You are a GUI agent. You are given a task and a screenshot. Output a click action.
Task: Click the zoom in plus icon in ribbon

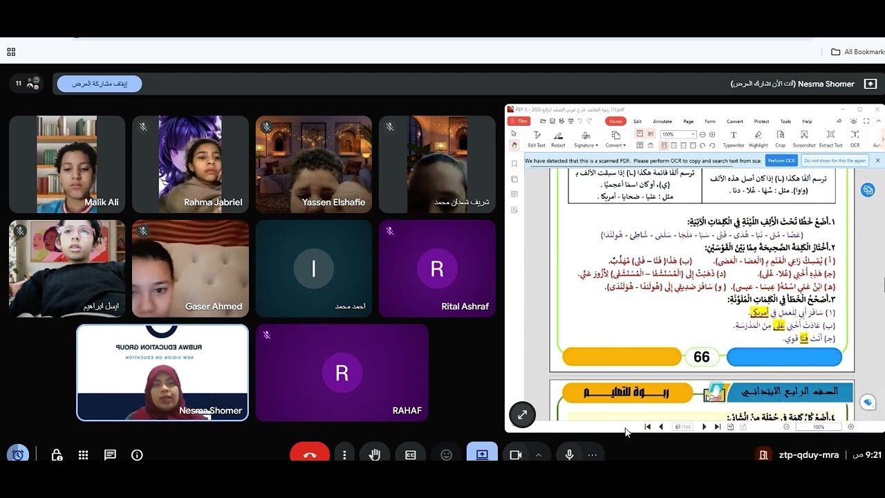pyautogui.click(x=712, y=134)
